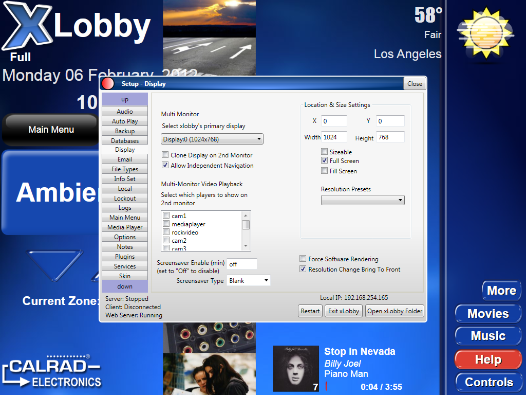Open the Plugins tab
526x395 pixels.
(x=125, y=256)
